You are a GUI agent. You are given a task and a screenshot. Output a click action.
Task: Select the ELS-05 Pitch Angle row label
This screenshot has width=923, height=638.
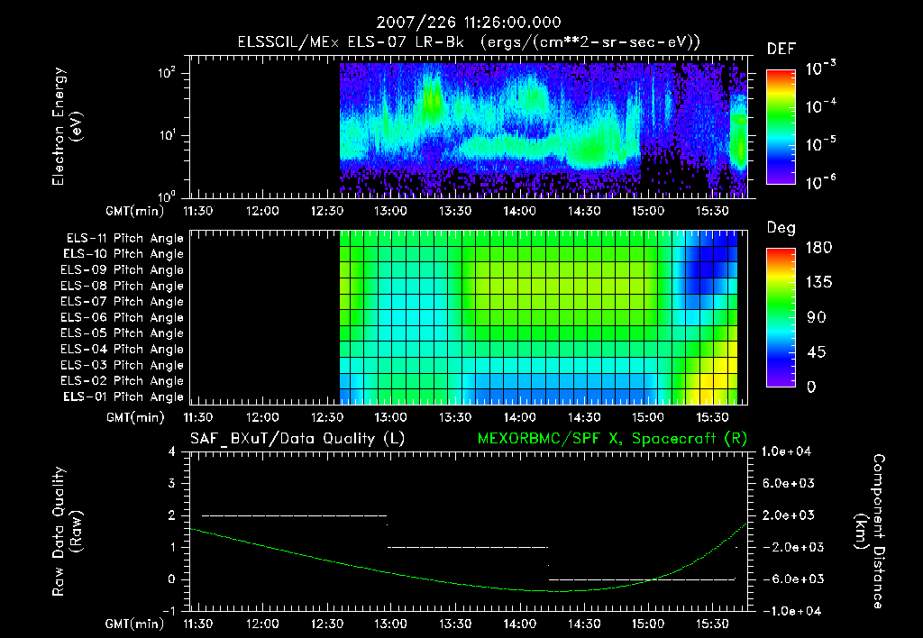click(123, 333)
